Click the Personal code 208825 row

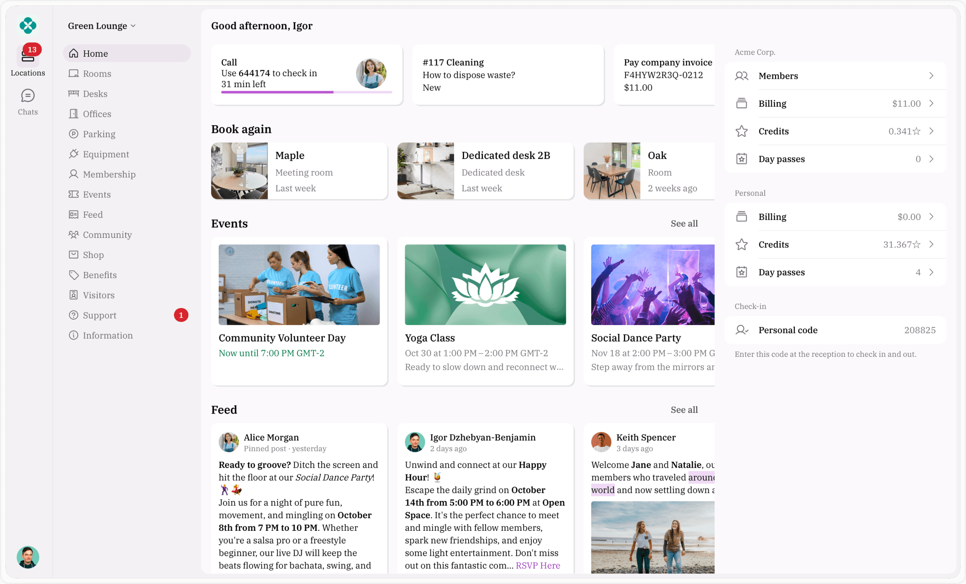coord(835,330)
